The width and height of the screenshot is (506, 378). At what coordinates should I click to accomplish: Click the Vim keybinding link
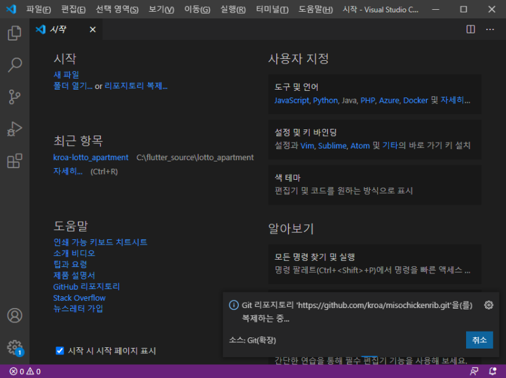[x=307, y=146]
